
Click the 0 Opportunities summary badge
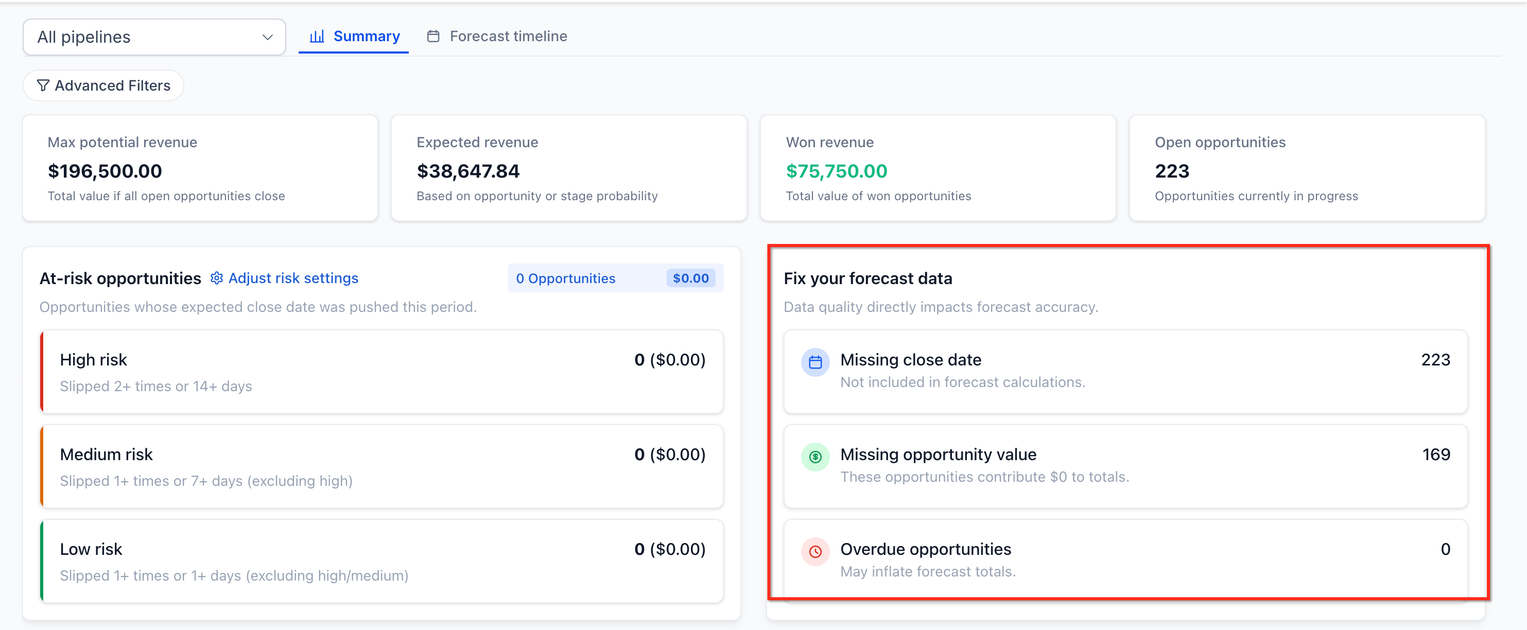pyautogui.click(x=565, y=278)
